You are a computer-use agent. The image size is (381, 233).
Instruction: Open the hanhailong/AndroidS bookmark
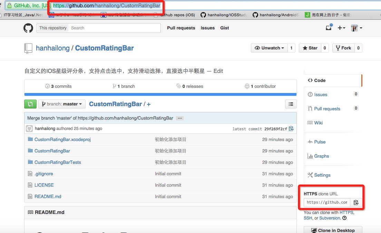click(x=276, y=15)
